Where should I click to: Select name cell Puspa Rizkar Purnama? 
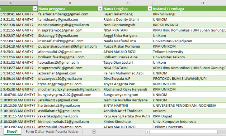[x=128, y=46]
